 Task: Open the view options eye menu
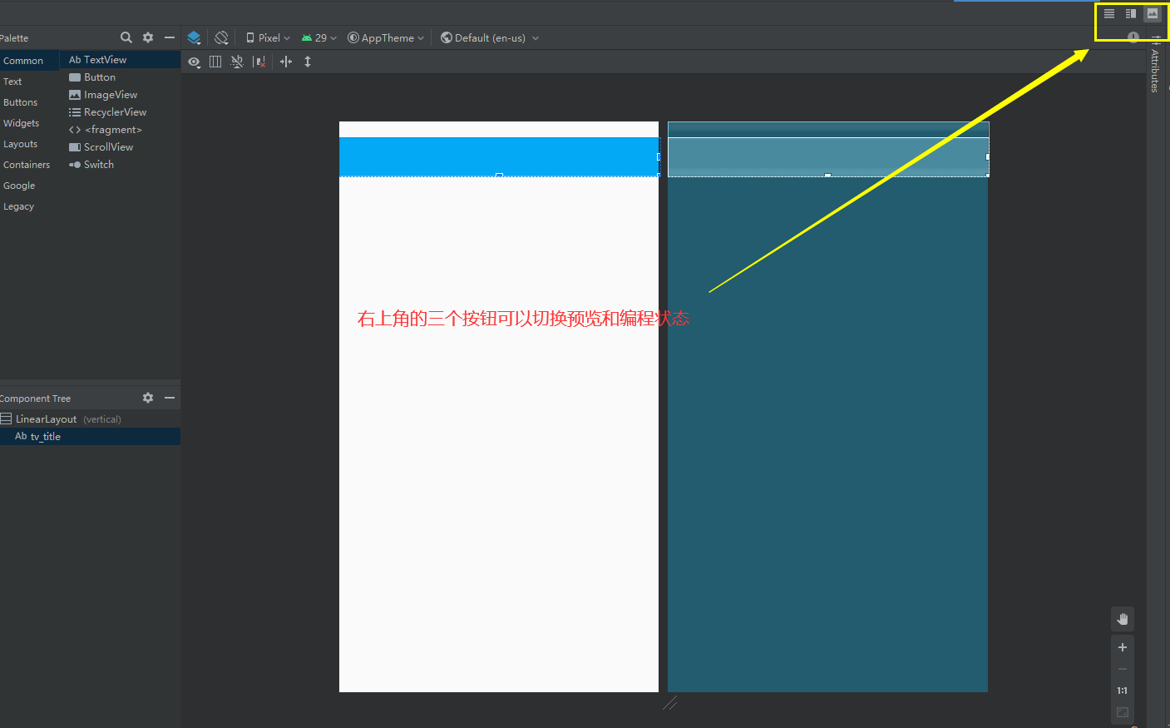tap(194, 61)
